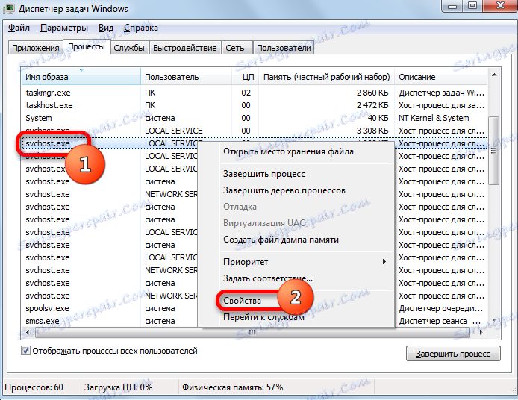Viewport: 518px width, 400px height.
Task: Click the Завершить процесс button at bottom
Action: pyautogui.click(x=453, y=354)
